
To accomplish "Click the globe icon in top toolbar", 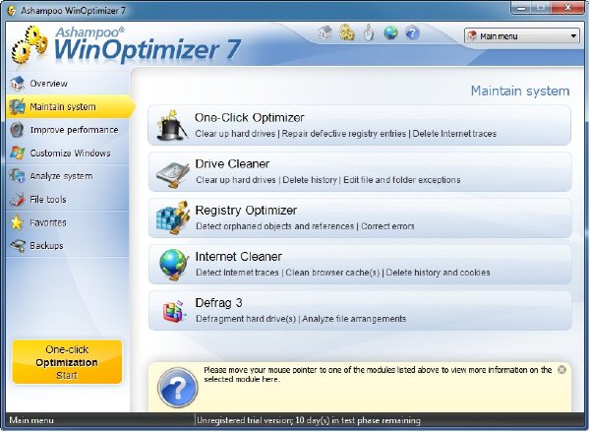I will pos(391,32).
